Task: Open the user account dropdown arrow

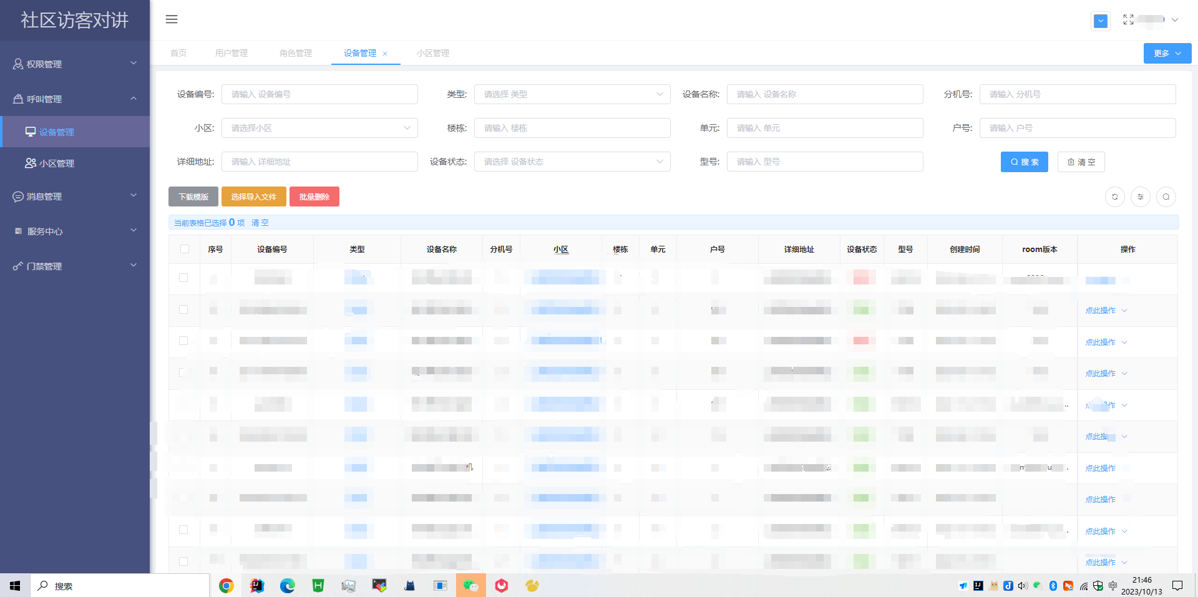Action: click(x=1175, y=20)
